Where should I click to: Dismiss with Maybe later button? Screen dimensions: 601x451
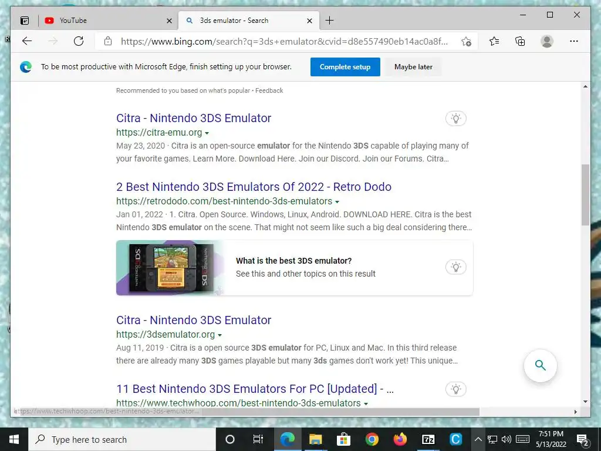point(413,67)
